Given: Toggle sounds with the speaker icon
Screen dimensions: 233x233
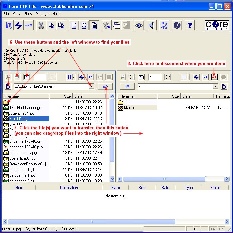Looking at the screenshot, I should point(152,25).
